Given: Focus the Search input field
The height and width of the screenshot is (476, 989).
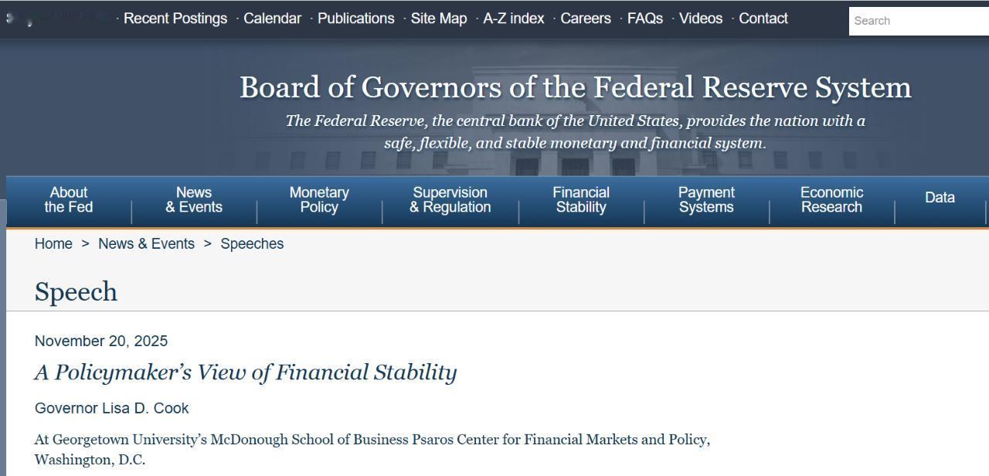Looking at the screenshot, I should (x=918, y=21).
